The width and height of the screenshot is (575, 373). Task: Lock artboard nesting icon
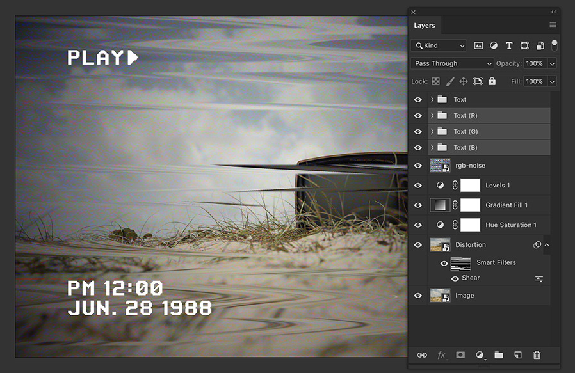(478, 81)
